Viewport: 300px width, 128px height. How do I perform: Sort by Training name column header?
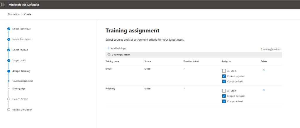pyautogui.click(x=112, y=61)
